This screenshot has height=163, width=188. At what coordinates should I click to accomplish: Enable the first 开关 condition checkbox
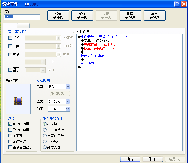tap(10, 38)
